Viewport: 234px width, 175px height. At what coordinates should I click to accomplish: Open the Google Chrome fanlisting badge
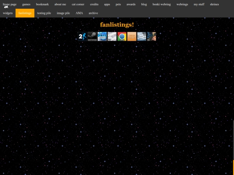coord(122,36)
